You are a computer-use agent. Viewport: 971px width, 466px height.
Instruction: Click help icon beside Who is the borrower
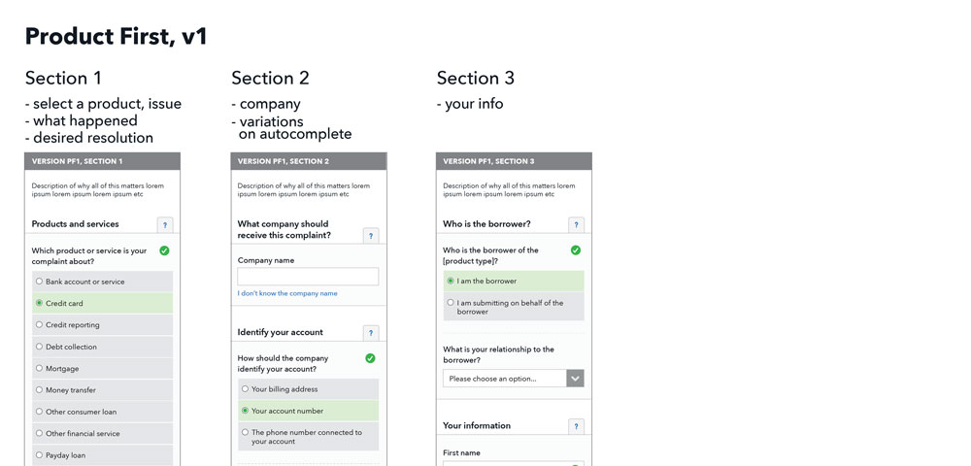(576, 225)
